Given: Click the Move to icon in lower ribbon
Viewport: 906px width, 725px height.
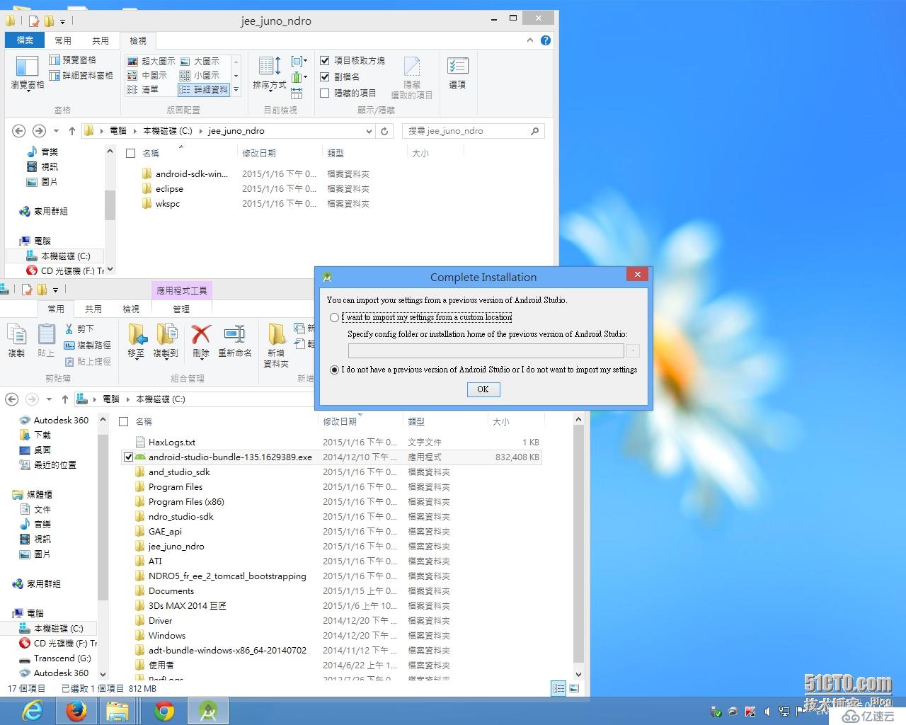Looking at the screenshot, I should pyautogui.click(x=137, y=334).
